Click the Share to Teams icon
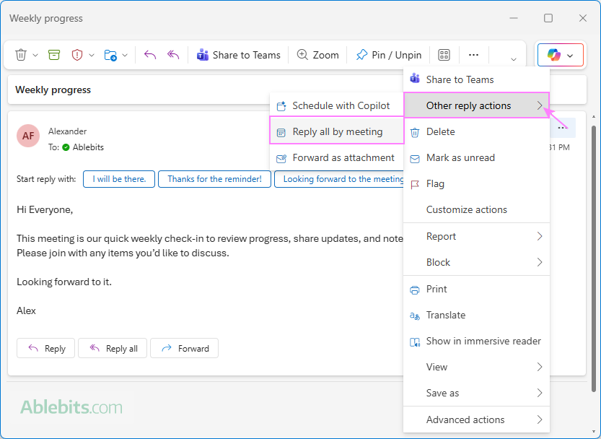 pyautogui.click(x=202, y=54)
